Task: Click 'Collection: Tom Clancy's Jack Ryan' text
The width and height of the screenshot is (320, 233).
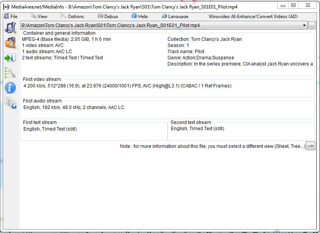Action: point(204,39)
